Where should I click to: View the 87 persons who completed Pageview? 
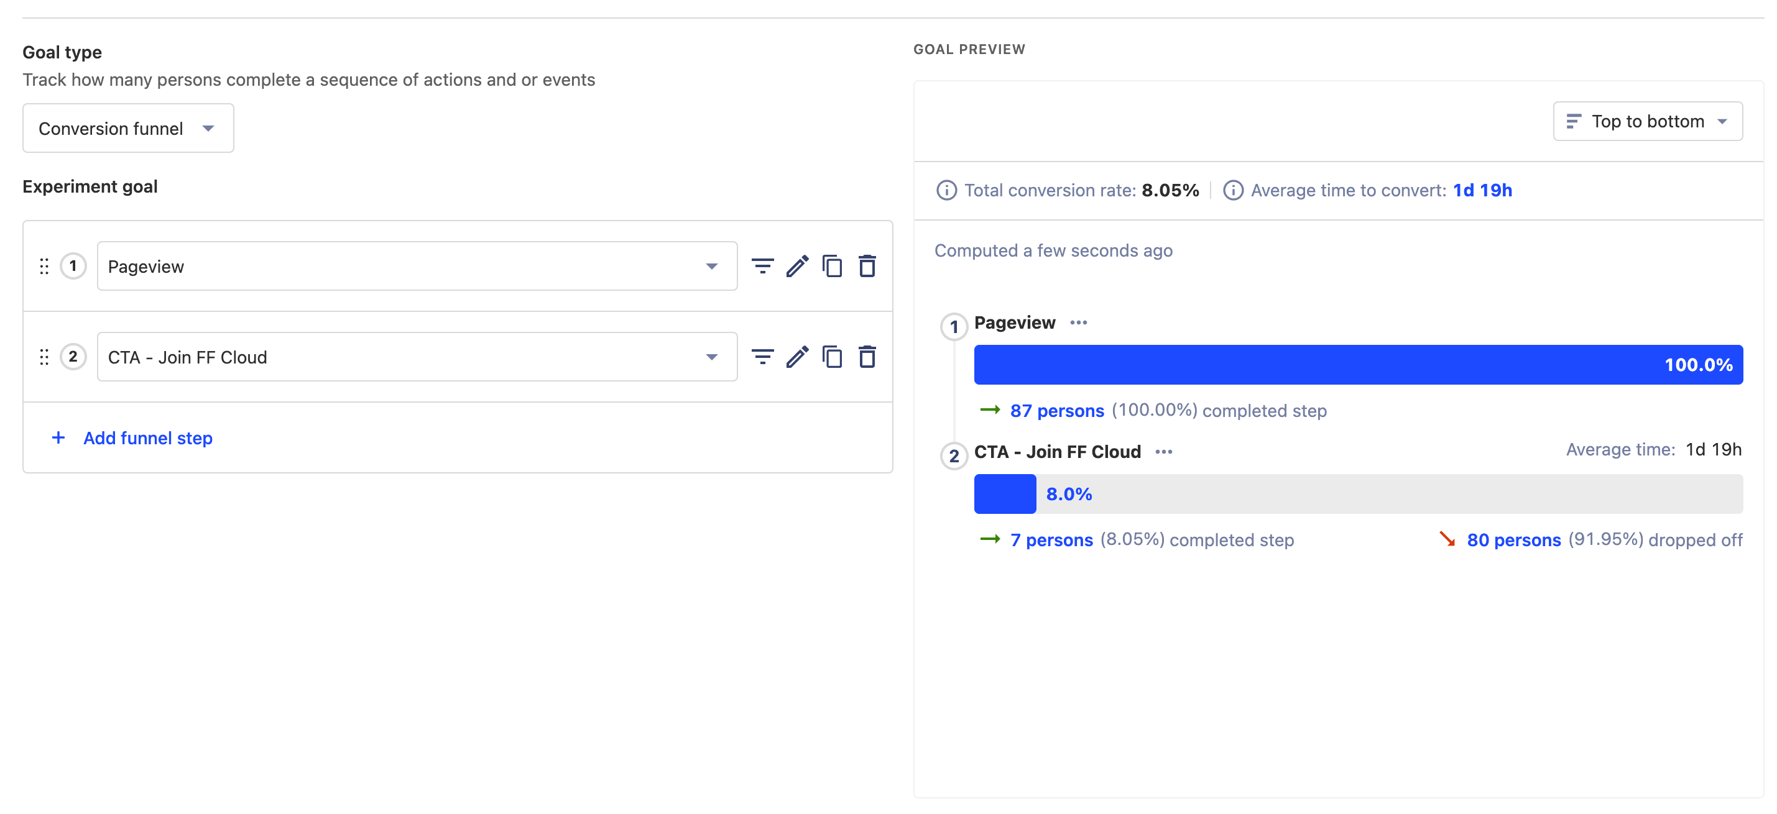(x=1056, y=410)
